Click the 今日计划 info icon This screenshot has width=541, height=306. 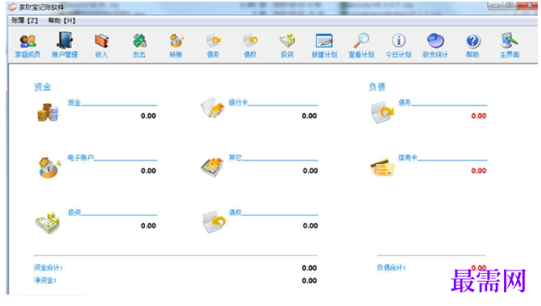point(398,45)
